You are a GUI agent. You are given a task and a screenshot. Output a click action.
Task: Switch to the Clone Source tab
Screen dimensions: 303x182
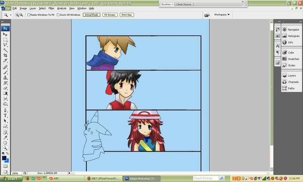(184, 4)
